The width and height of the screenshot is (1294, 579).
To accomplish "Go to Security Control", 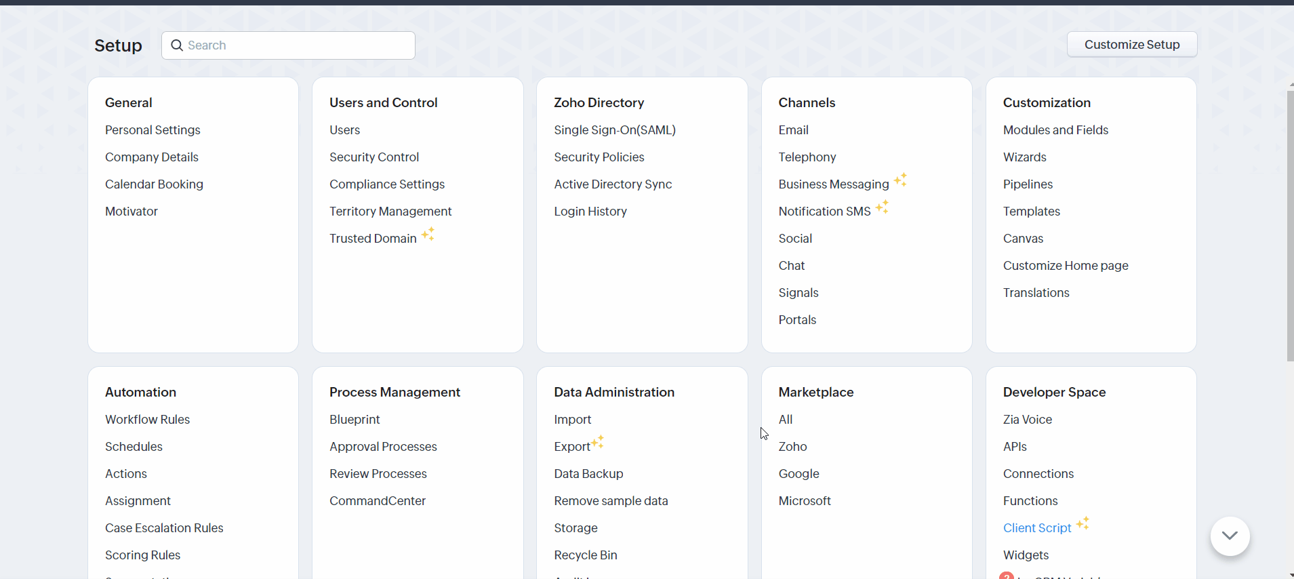I will pos(374,157).
